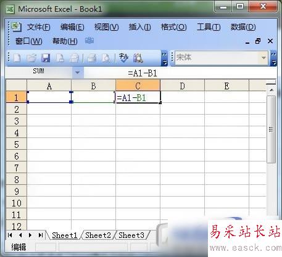This screenshot has width=282, height=257.
Task: Select row 12 header
Action: pos(17,226)
